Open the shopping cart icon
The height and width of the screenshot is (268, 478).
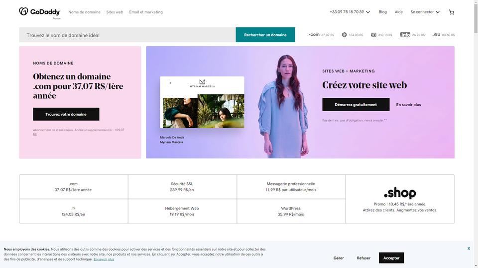[x=452, y=12]
